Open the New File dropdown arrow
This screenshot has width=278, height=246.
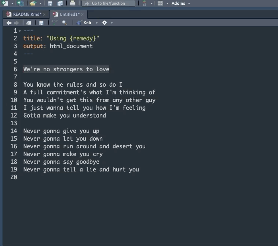[12, 3]
